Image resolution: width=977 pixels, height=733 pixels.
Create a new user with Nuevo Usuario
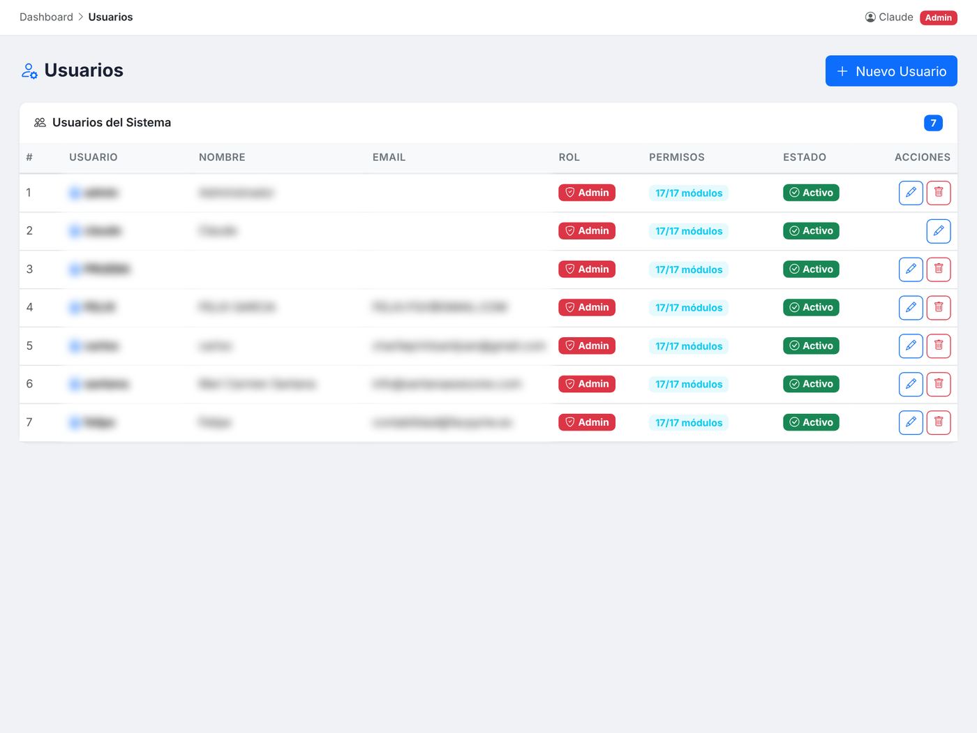coord(891,71)
